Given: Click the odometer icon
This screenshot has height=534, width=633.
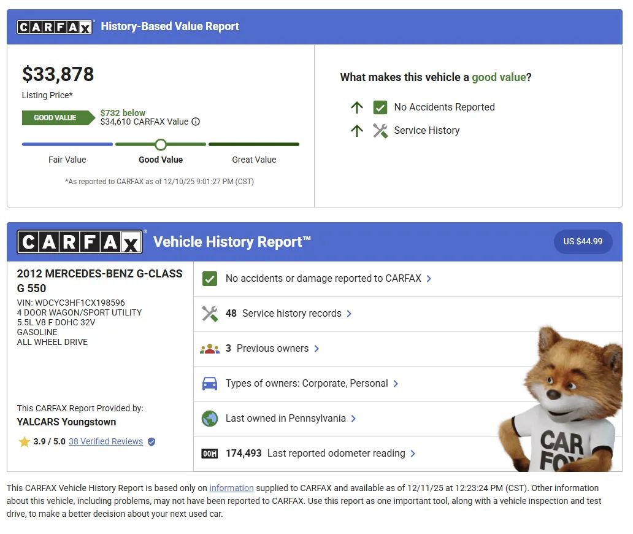Looking at the screenshot, I should pos(210,454).
